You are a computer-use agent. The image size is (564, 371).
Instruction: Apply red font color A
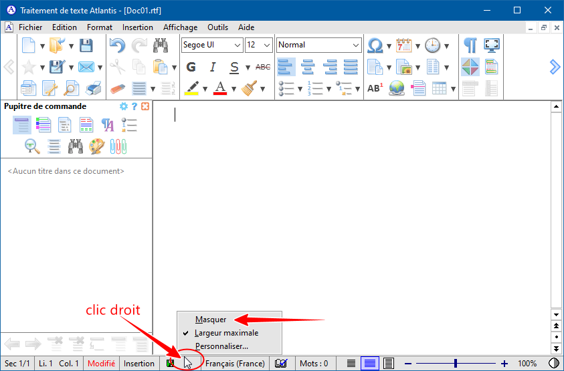220,88
